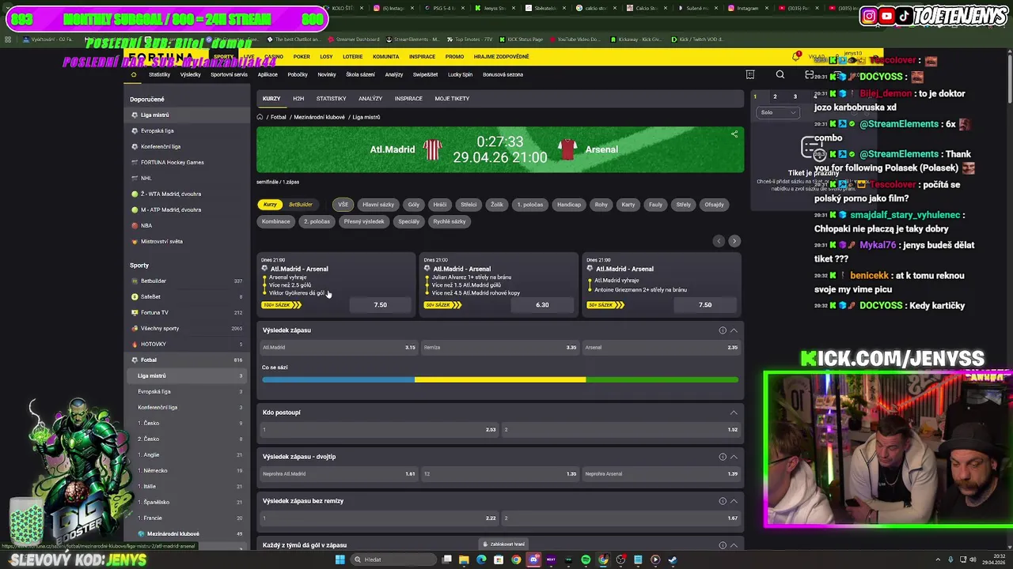Open File Explorer from the taskbar
Image resolution: width=1013 pixels, height=569 pixels.
pyautogui.click(x=464, y=560)
